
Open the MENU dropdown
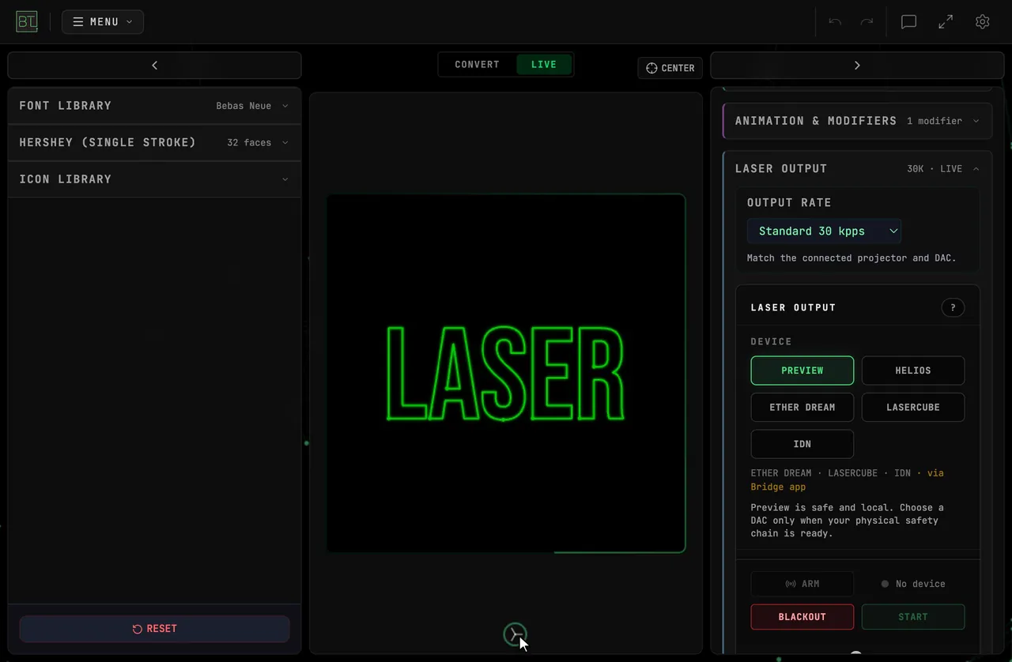[x=103, y=22]
